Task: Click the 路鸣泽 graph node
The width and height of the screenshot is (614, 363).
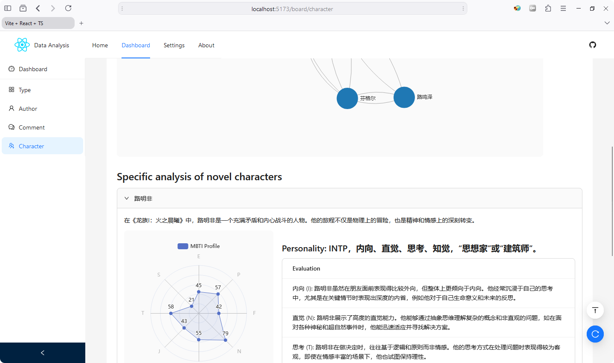Action: 404,97
